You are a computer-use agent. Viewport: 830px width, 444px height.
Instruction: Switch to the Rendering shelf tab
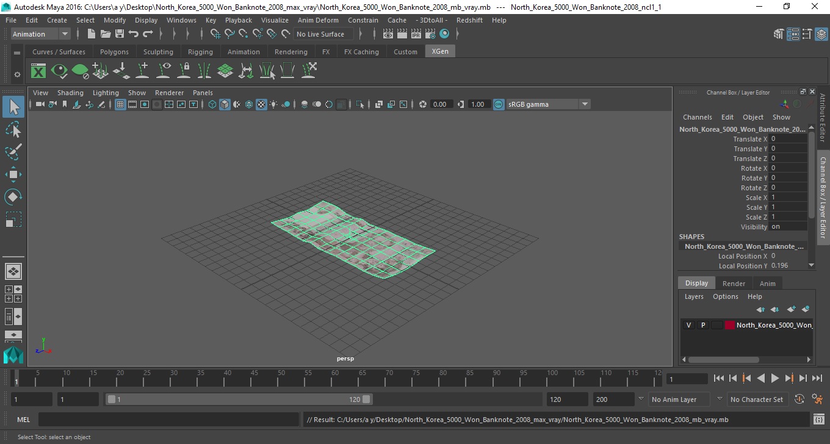pos(290,52)
